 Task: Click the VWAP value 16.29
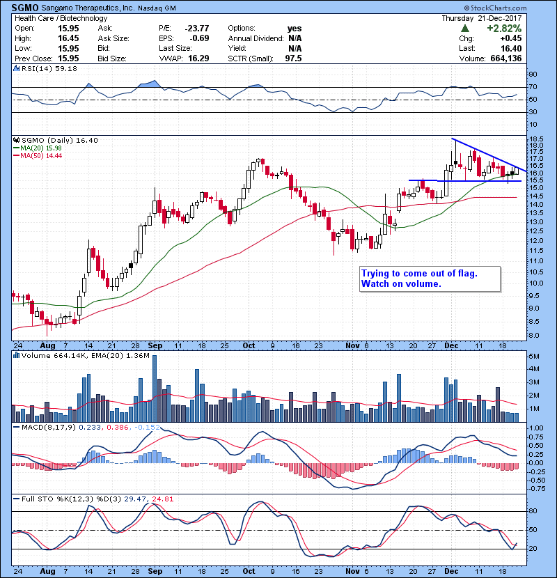pyautogui.click(x=198, y=58)
